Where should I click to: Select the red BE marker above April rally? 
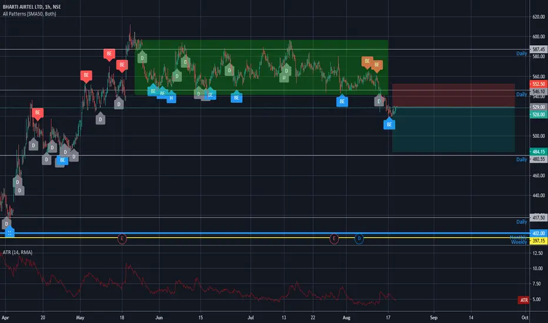38,113
